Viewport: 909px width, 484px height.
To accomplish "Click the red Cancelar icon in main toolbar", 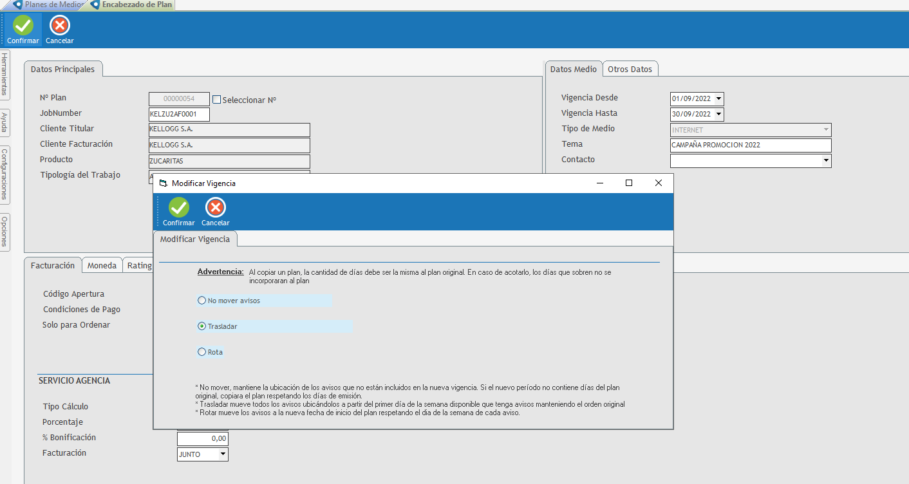I will pyautogui.click(x=60, y=26).
